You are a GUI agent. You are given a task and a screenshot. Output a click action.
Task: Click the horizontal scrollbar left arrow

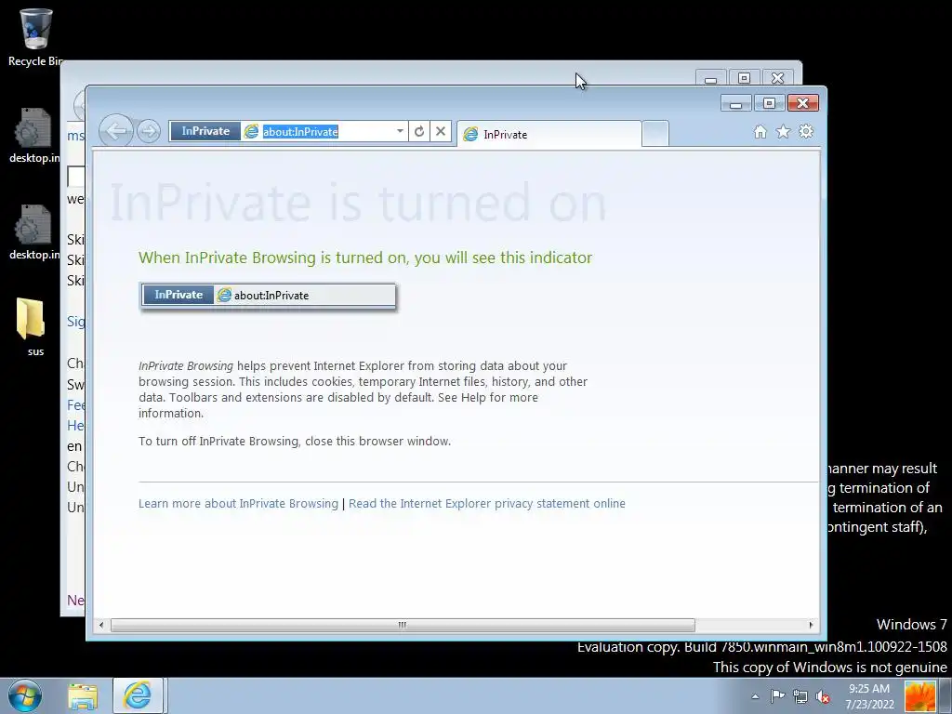[100, 625]
